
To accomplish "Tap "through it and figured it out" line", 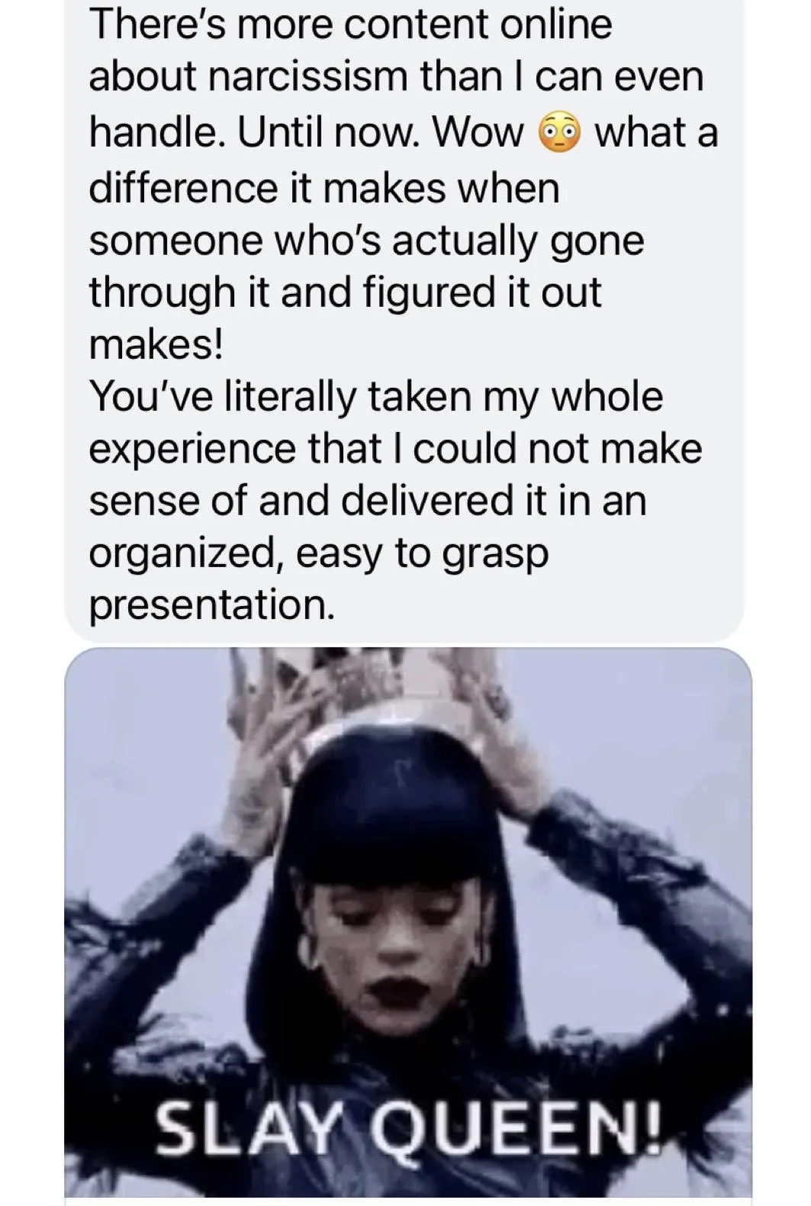I will [346, 292].
